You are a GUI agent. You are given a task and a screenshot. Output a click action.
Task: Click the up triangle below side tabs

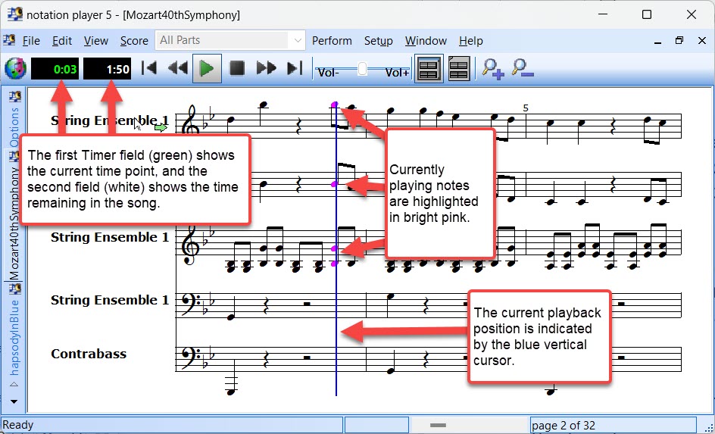click(x=14, y=384)
